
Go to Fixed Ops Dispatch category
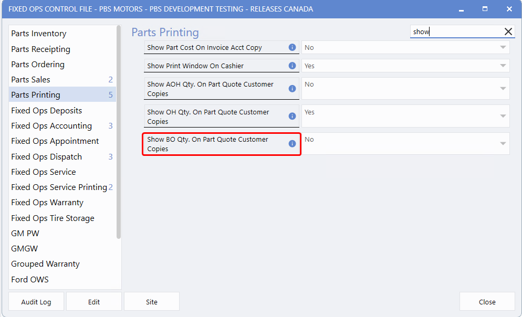click(47, 157)
